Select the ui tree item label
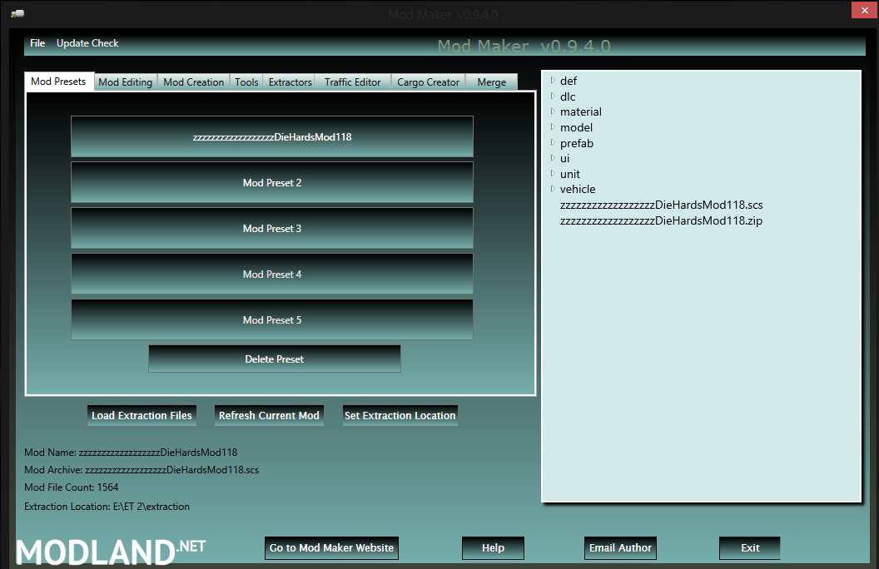Screen dimensions: 879x569 [x=565, y=159]
